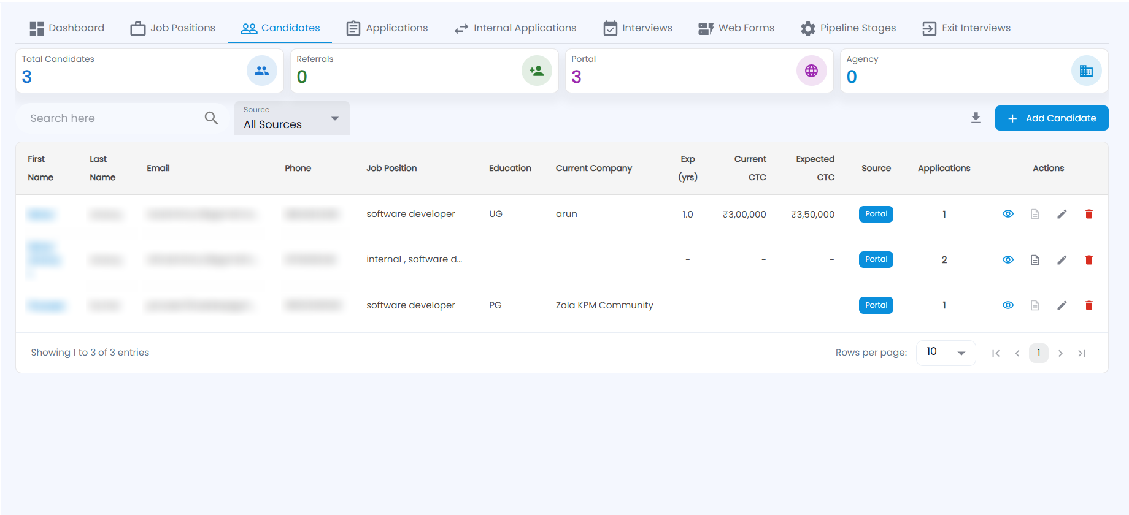The width and height of the screenshot is (1129, 515).
Task: Click the Portal globe icon
Action: (x=812, y=71)
